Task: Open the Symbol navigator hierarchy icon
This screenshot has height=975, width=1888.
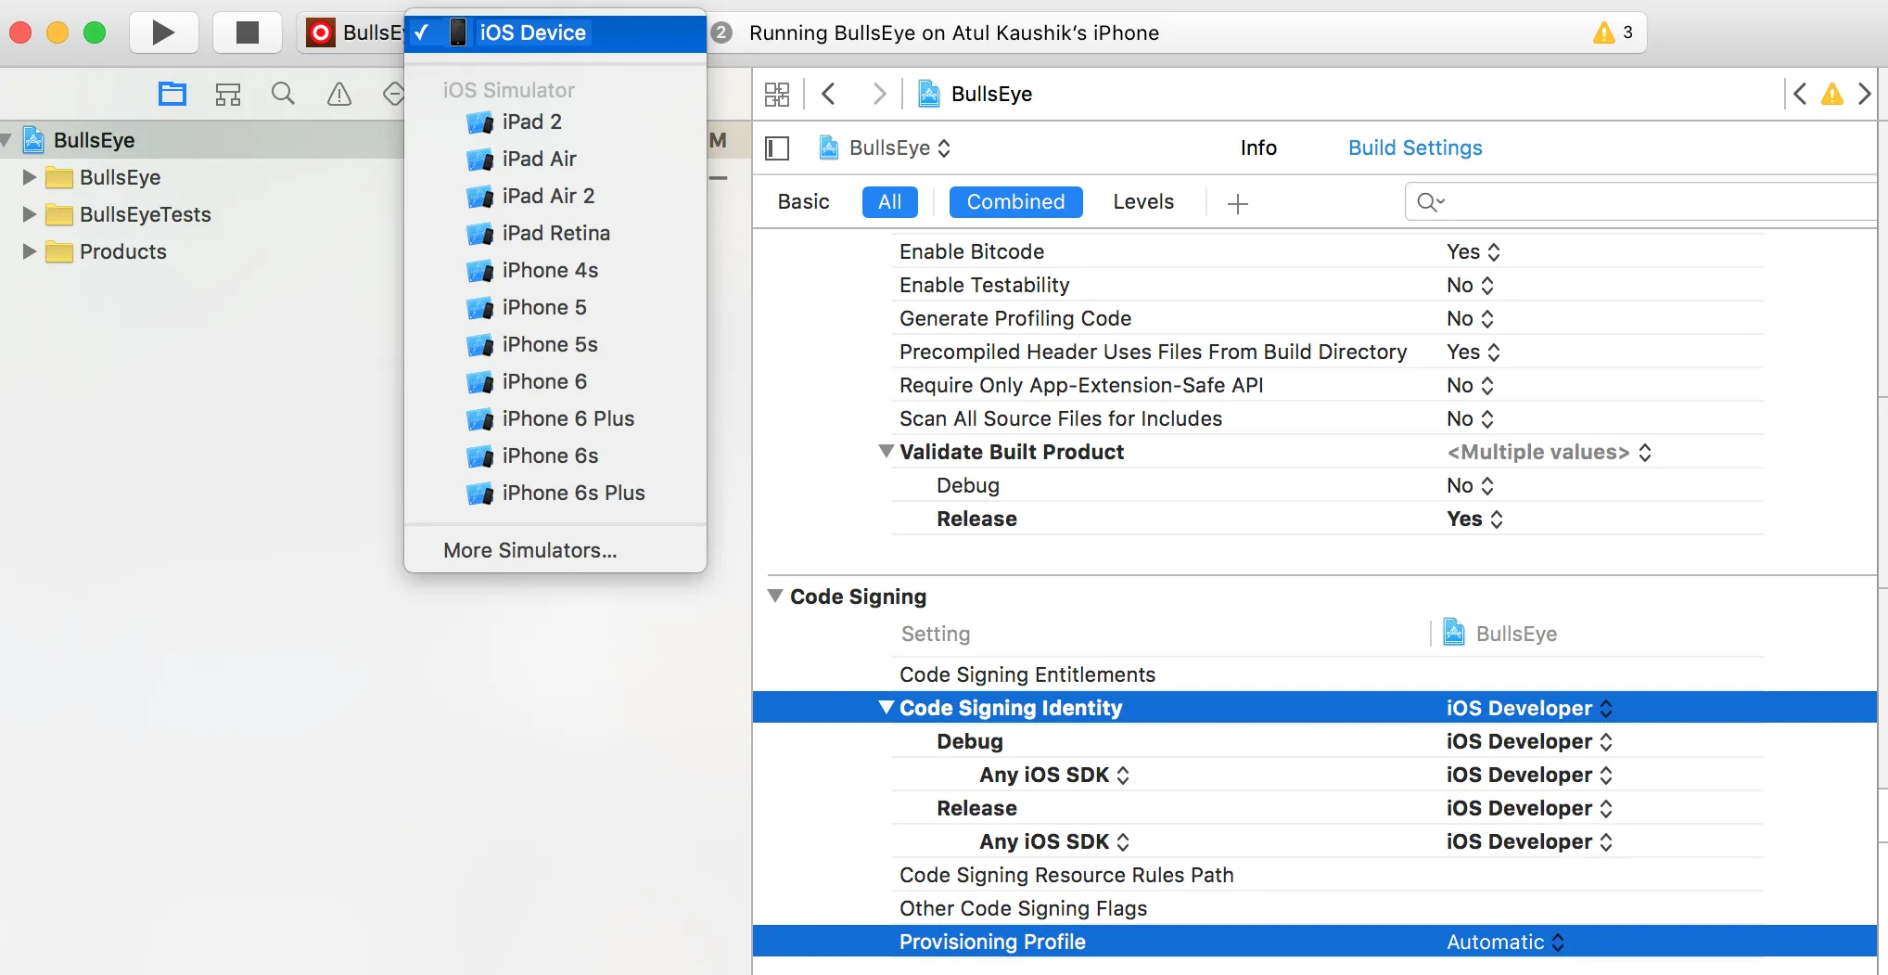Action: click(x=228, y=94)
